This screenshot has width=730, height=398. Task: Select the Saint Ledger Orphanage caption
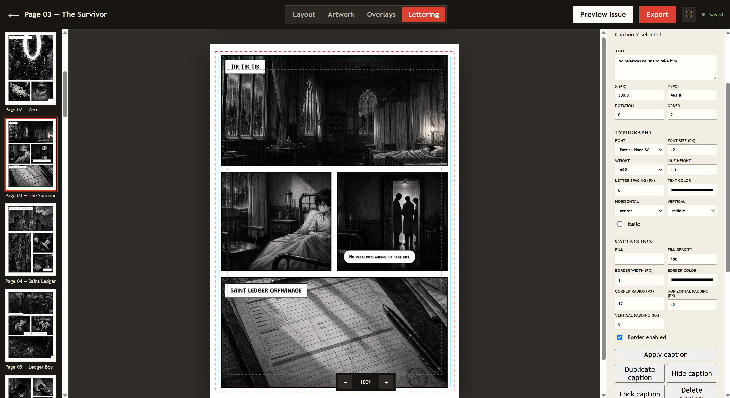(x=266, y=290)
